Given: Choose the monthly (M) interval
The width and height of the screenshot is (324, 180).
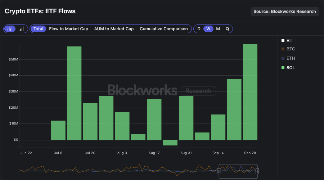Looking at the screenshot, I should (x=218, y=29).
